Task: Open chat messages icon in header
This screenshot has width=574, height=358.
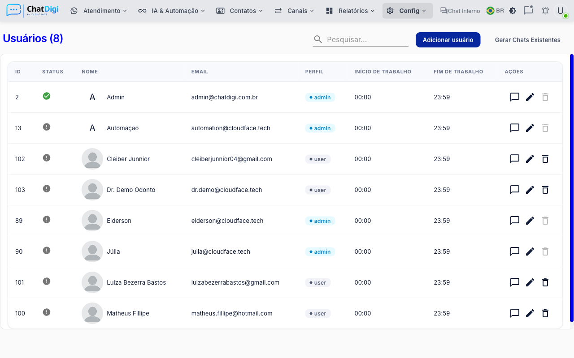Action: 528,10
